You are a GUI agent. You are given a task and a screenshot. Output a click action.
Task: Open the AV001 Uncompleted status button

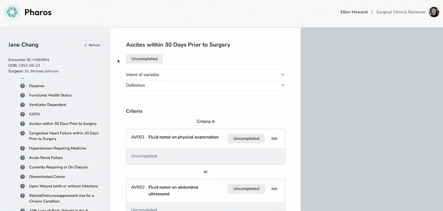246,139
